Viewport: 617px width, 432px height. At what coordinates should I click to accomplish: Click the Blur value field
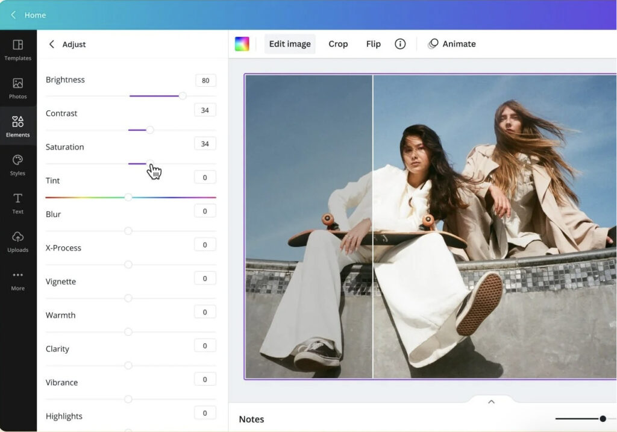tap(205, 211)
